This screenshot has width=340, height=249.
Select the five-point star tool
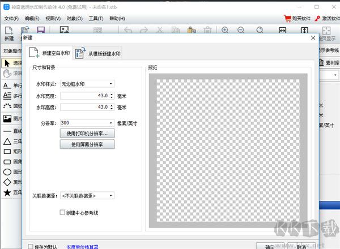pos(8,192)
